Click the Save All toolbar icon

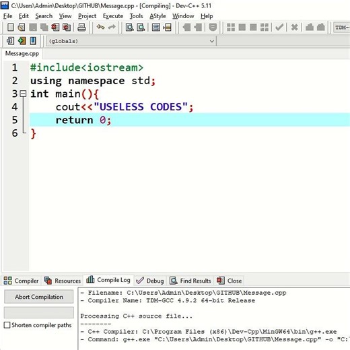click(x=44, y=28)
